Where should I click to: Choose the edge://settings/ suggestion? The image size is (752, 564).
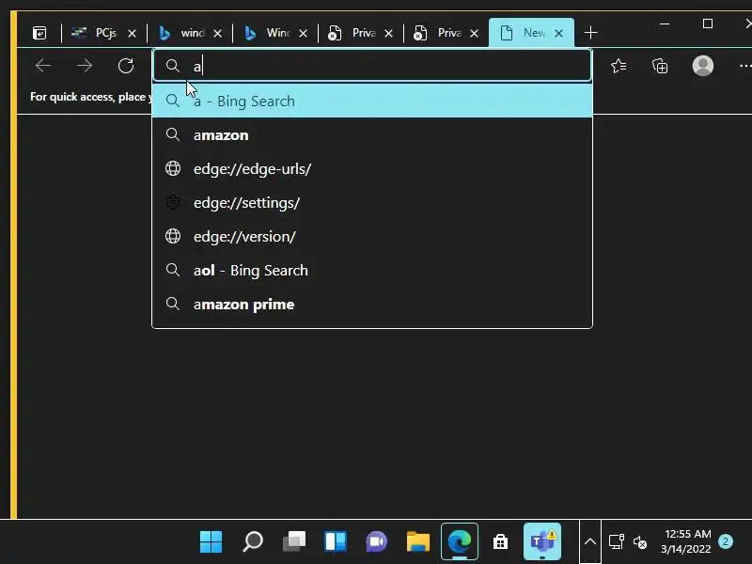coord(372,202)
